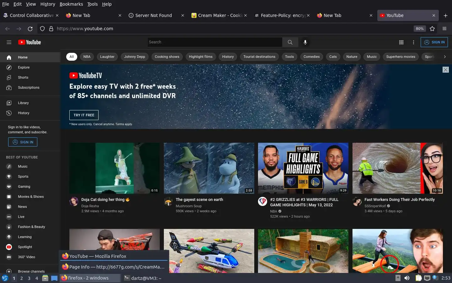Open the Bookmarks menu
This screenshot has height=283, width=452.
click(x=71, y=4)
